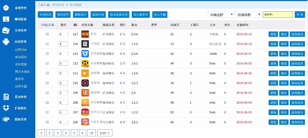
Task: Click the 蛋 app icon in row 209
Action: [85, 92]
